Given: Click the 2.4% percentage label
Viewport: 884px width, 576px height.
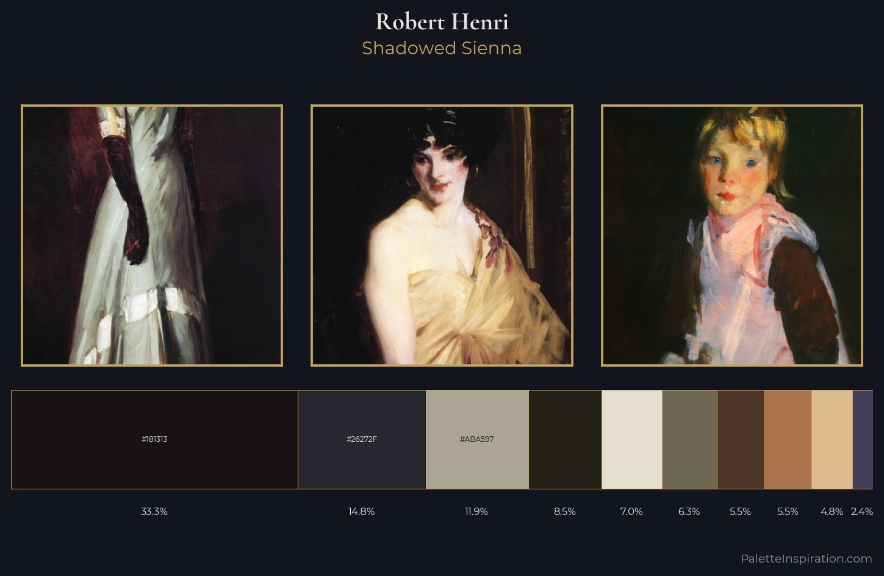Looking at the screenshot, I should tap(862, 511).
